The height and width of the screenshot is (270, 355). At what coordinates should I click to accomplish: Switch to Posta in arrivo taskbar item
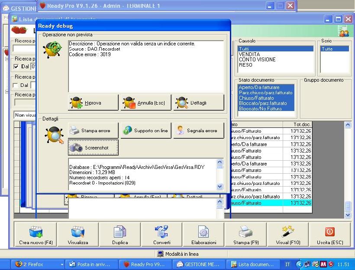point(92,264)
